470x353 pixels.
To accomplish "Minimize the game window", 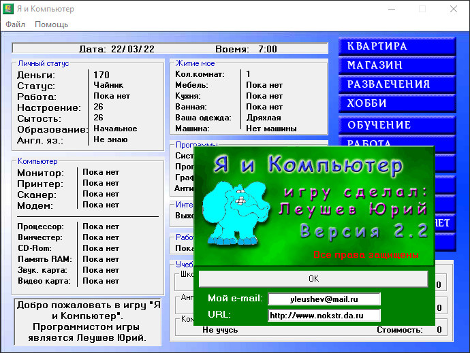I will pyautogui.click(x=392, y=9).
